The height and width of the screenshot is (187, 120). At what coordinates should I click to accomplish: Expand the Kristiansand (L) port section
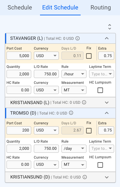coord(107,102)
